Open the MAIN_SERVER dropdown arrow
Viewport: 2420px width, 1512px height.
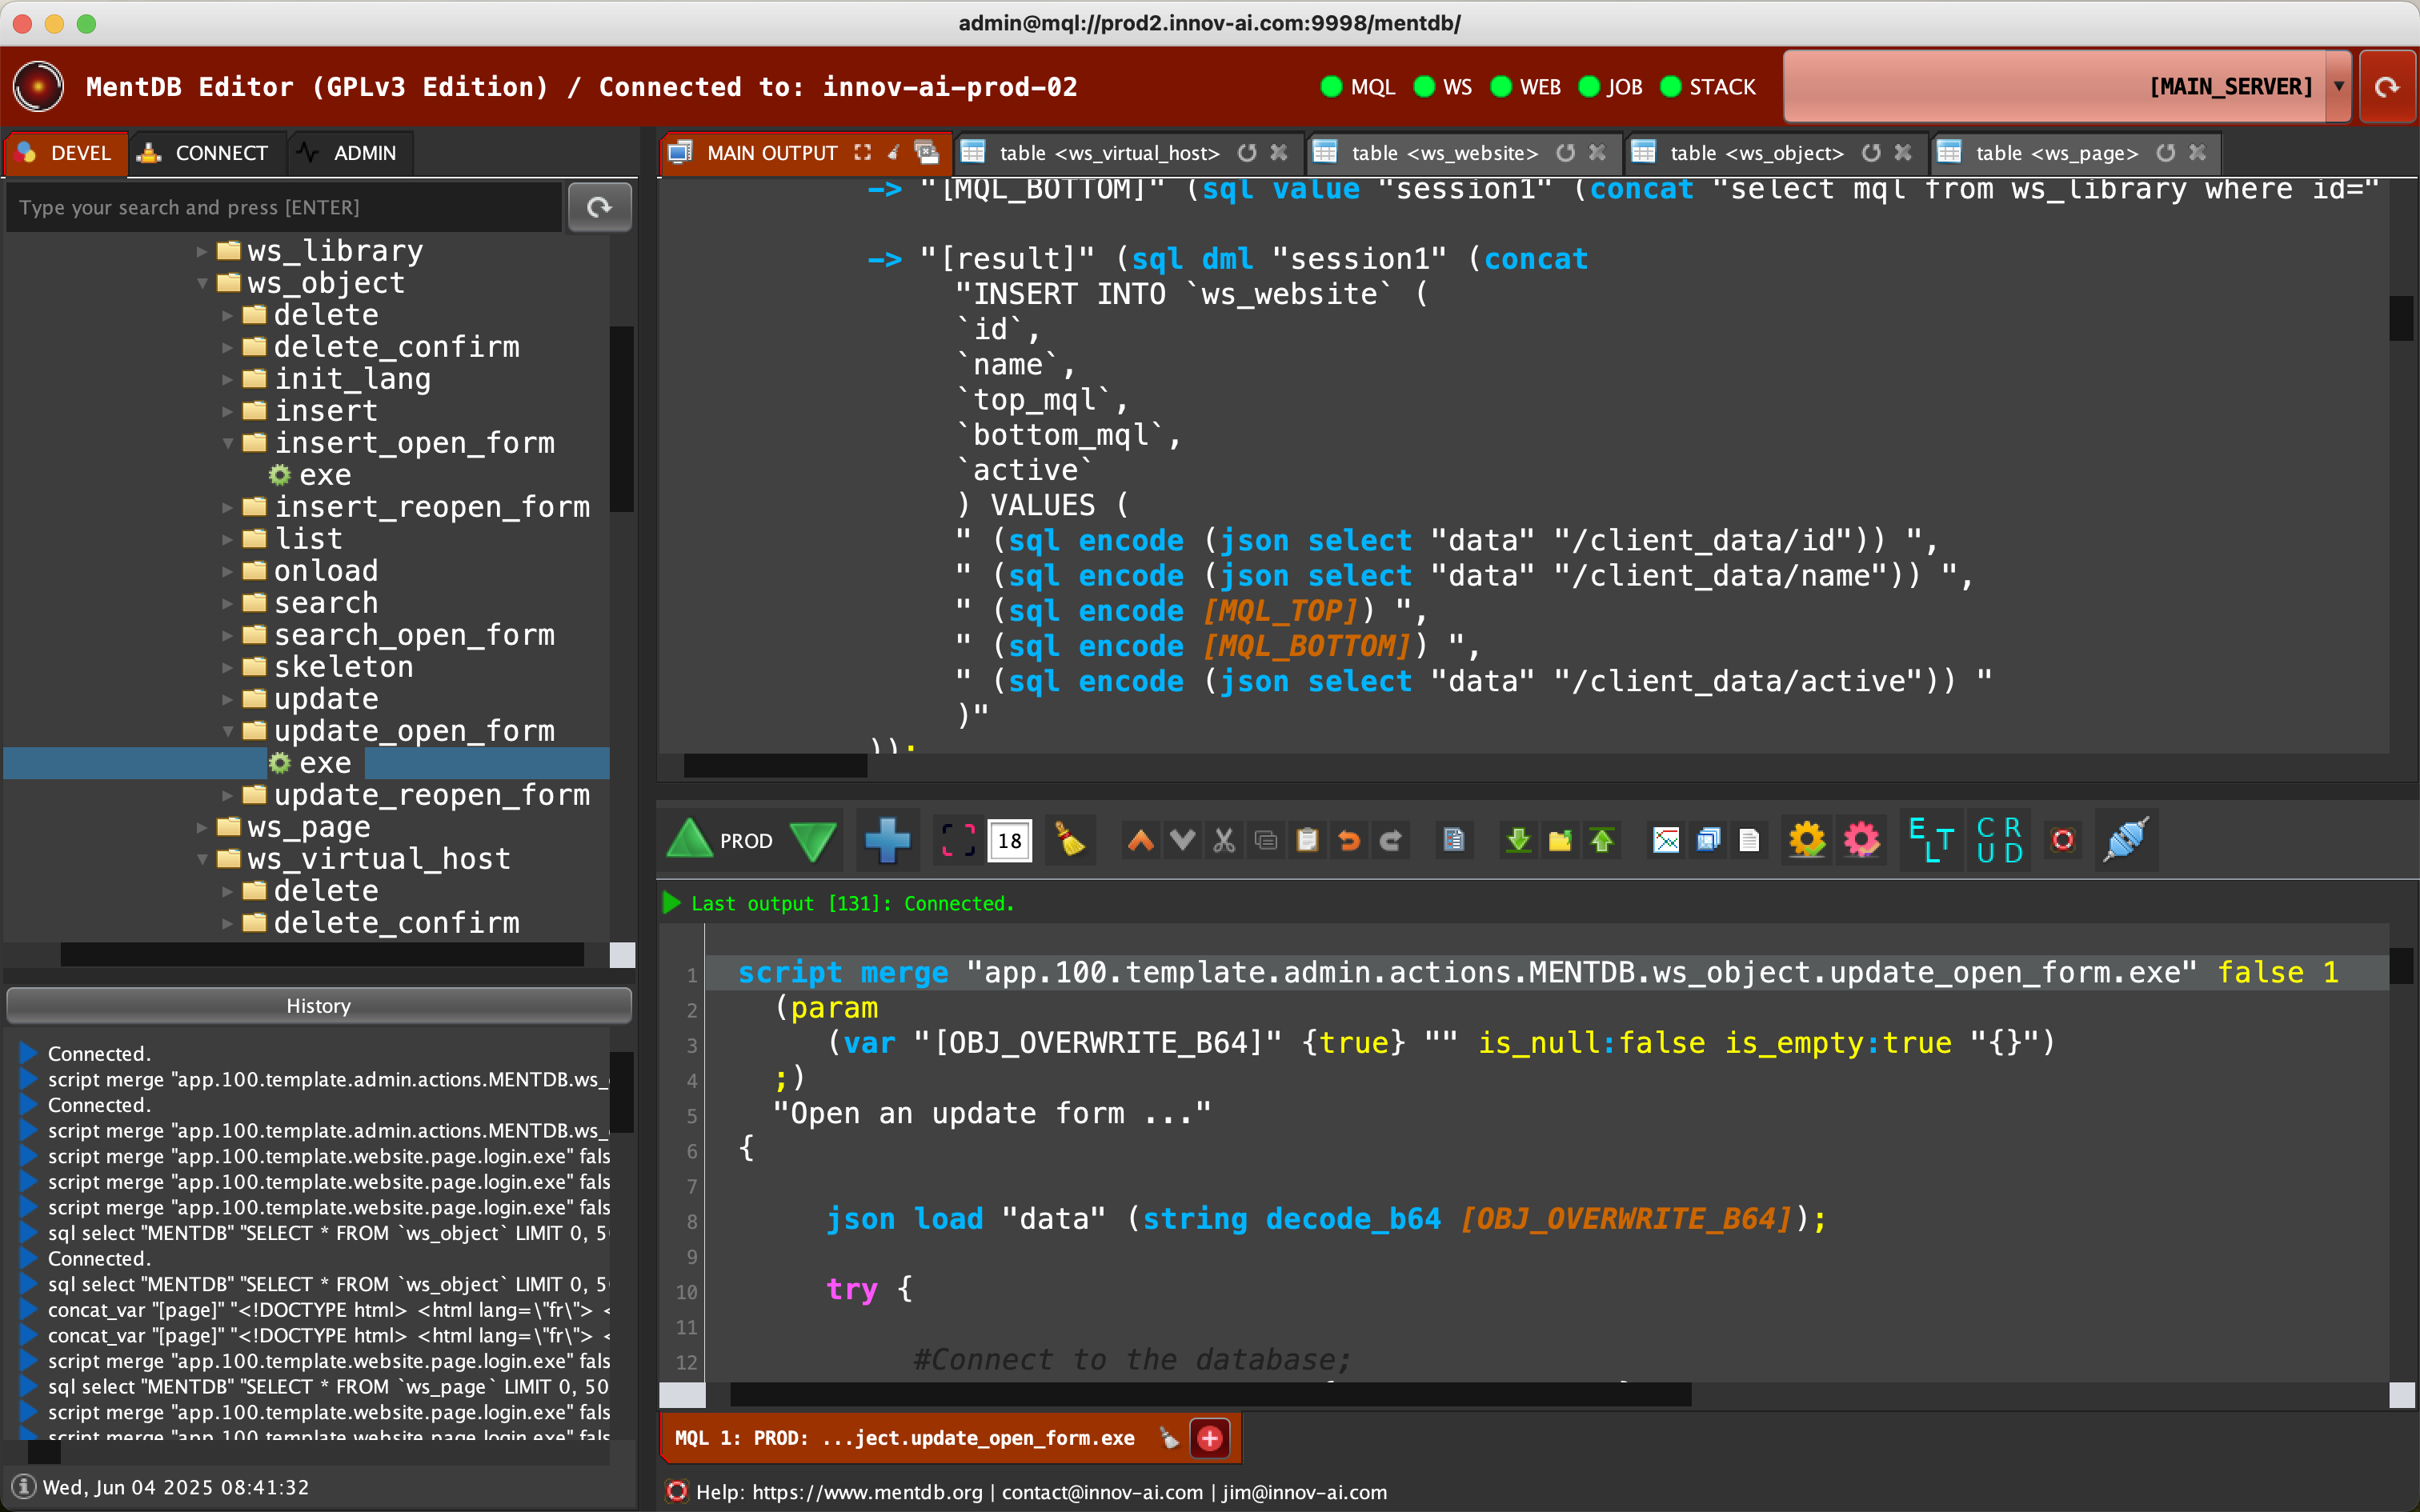(2339, 87)
